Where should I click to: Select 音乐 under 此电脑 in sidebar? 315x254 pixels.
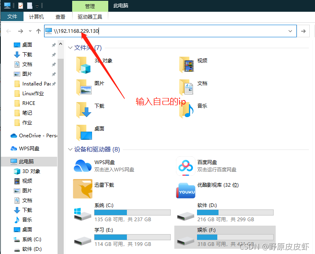[x=27, y=220]
